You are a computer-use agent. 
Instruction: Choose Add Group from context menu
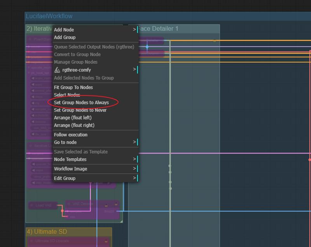click(96, 37)
